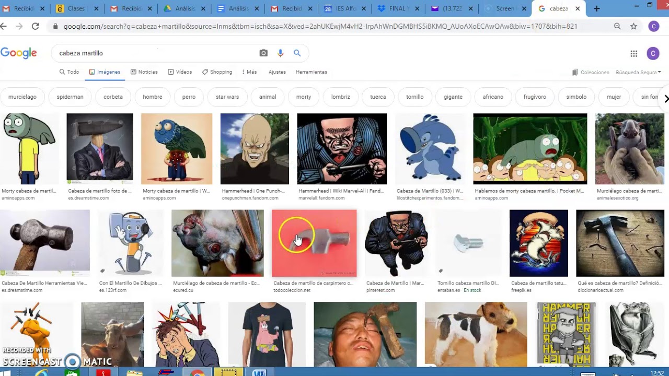Screen dimensions: 669x376
Task: Submit search with the blue magnifier icon
Action: (297, 53)
